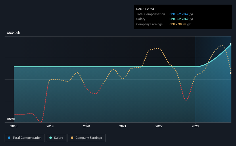Toggle the Salary legend button
The image size is (236, 146).
click(x=56, y=138)
